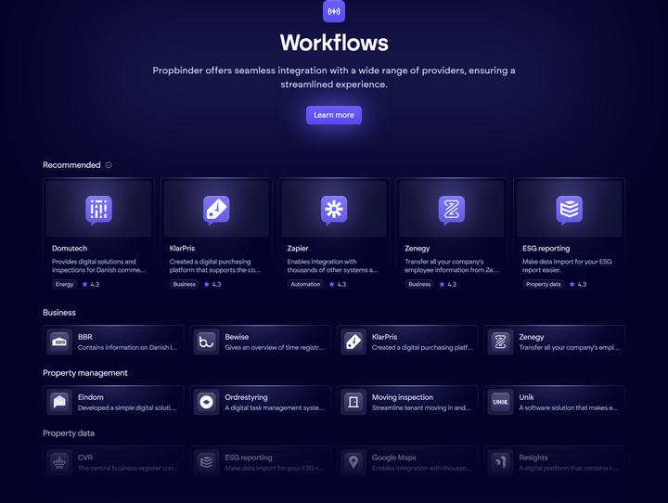
Task: Select the KlarPris icon in Business row
Action: (x=353, y=342)
